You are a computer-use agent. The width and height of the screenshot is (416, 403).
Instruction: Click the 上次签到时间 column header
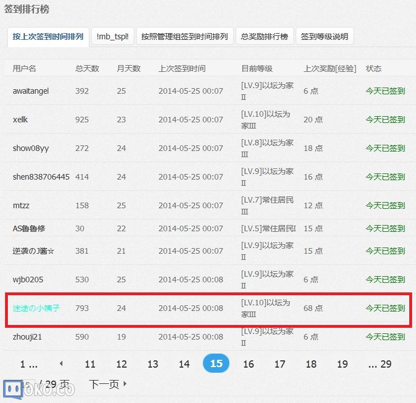tap(182, 68)
